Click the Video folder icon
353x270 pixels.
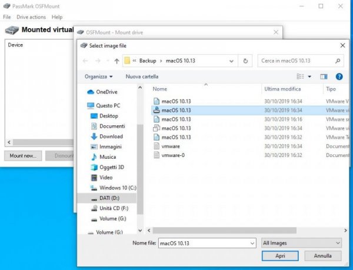(x=94, y=178)
